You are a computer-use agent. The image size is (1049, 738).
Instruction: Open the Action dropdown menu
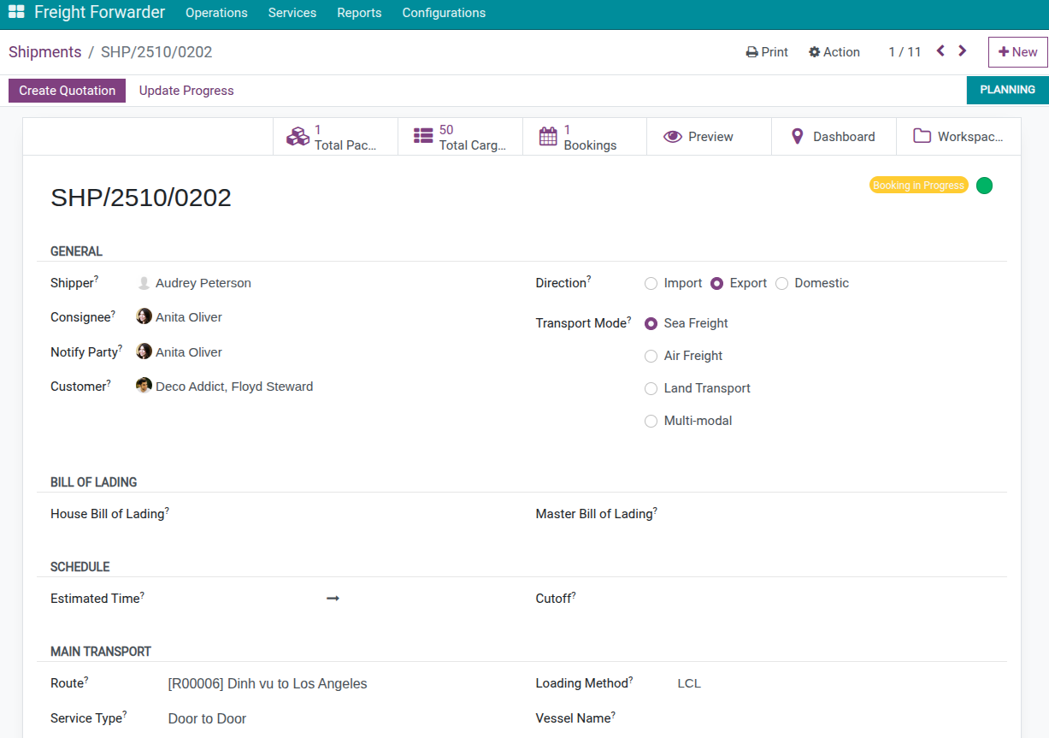[x=834, y=52]
